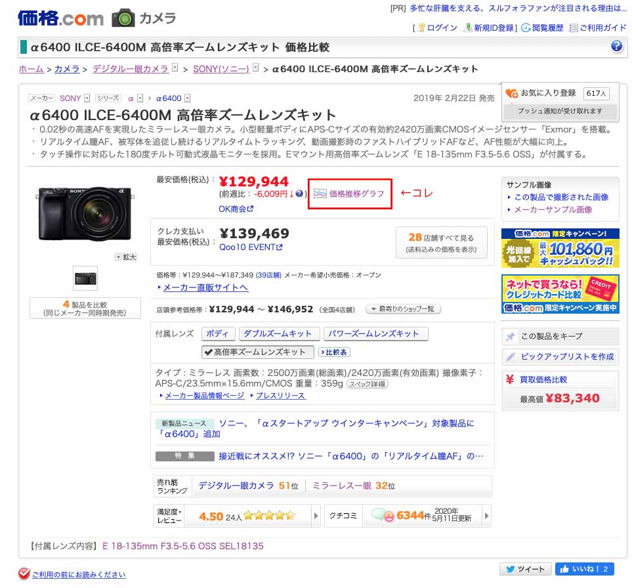Click + 拡大 to enlarge the image

tap(126, 257)
